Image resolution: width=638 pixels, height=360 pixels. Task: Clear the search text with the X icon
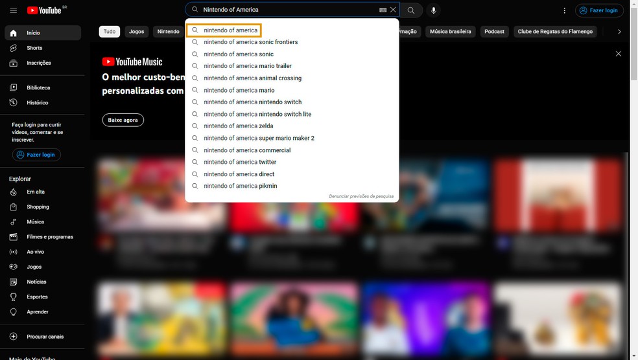pyautogui.click(x=393, y=10)
